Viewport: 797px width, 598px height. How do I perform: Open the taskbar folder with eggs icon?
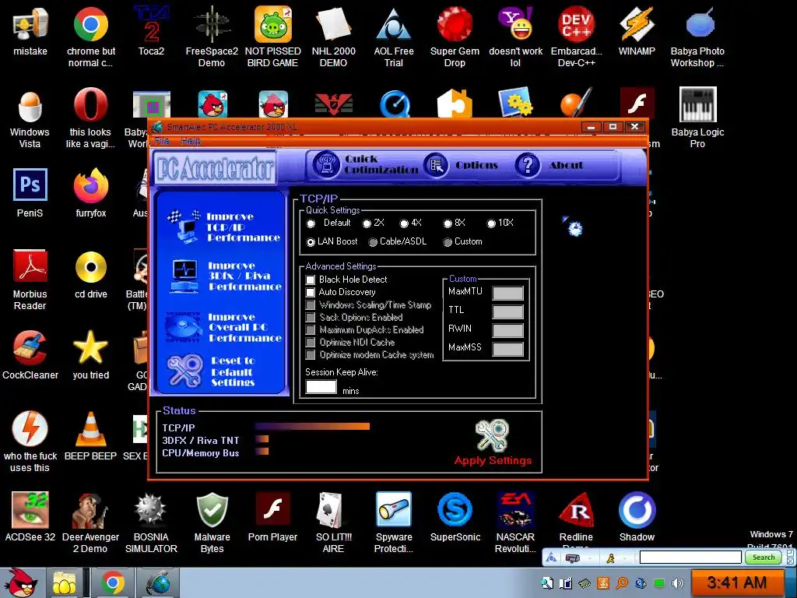65,582
